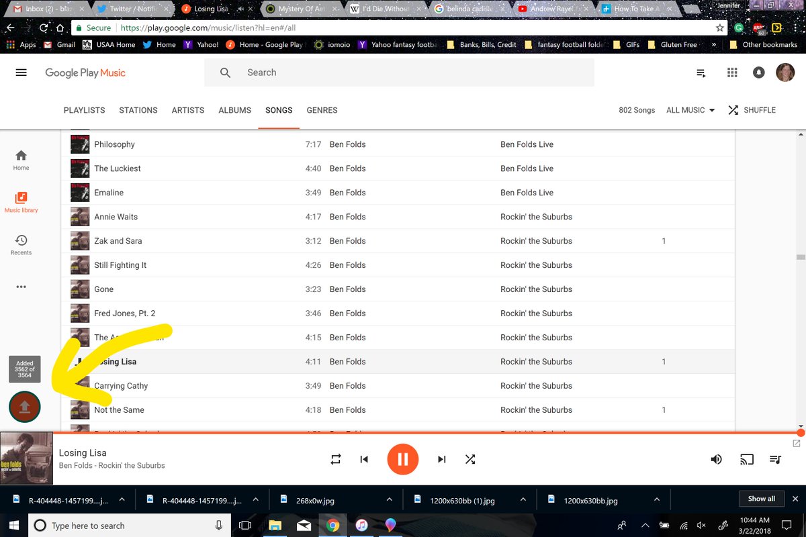Click the upload music circle button
Screen dimensions: 806x537
(25, 407)
